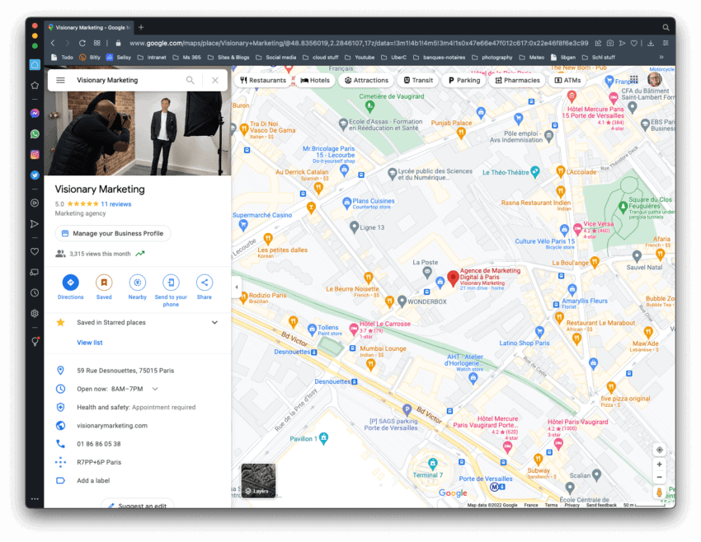Click the address 59 Rue Desnouettes
The width and height of the screenshot is (701, 542).
pyautogui.click(x=125, y=371)
